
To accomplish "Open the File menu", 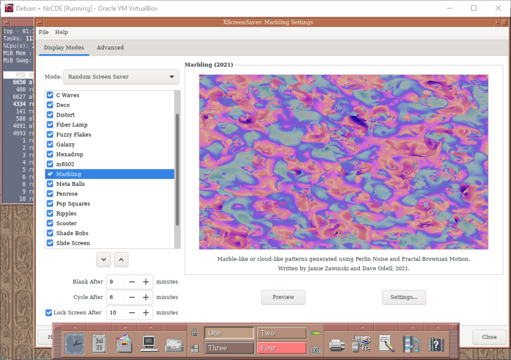I will pyautogui.click(x=44, y=32).
